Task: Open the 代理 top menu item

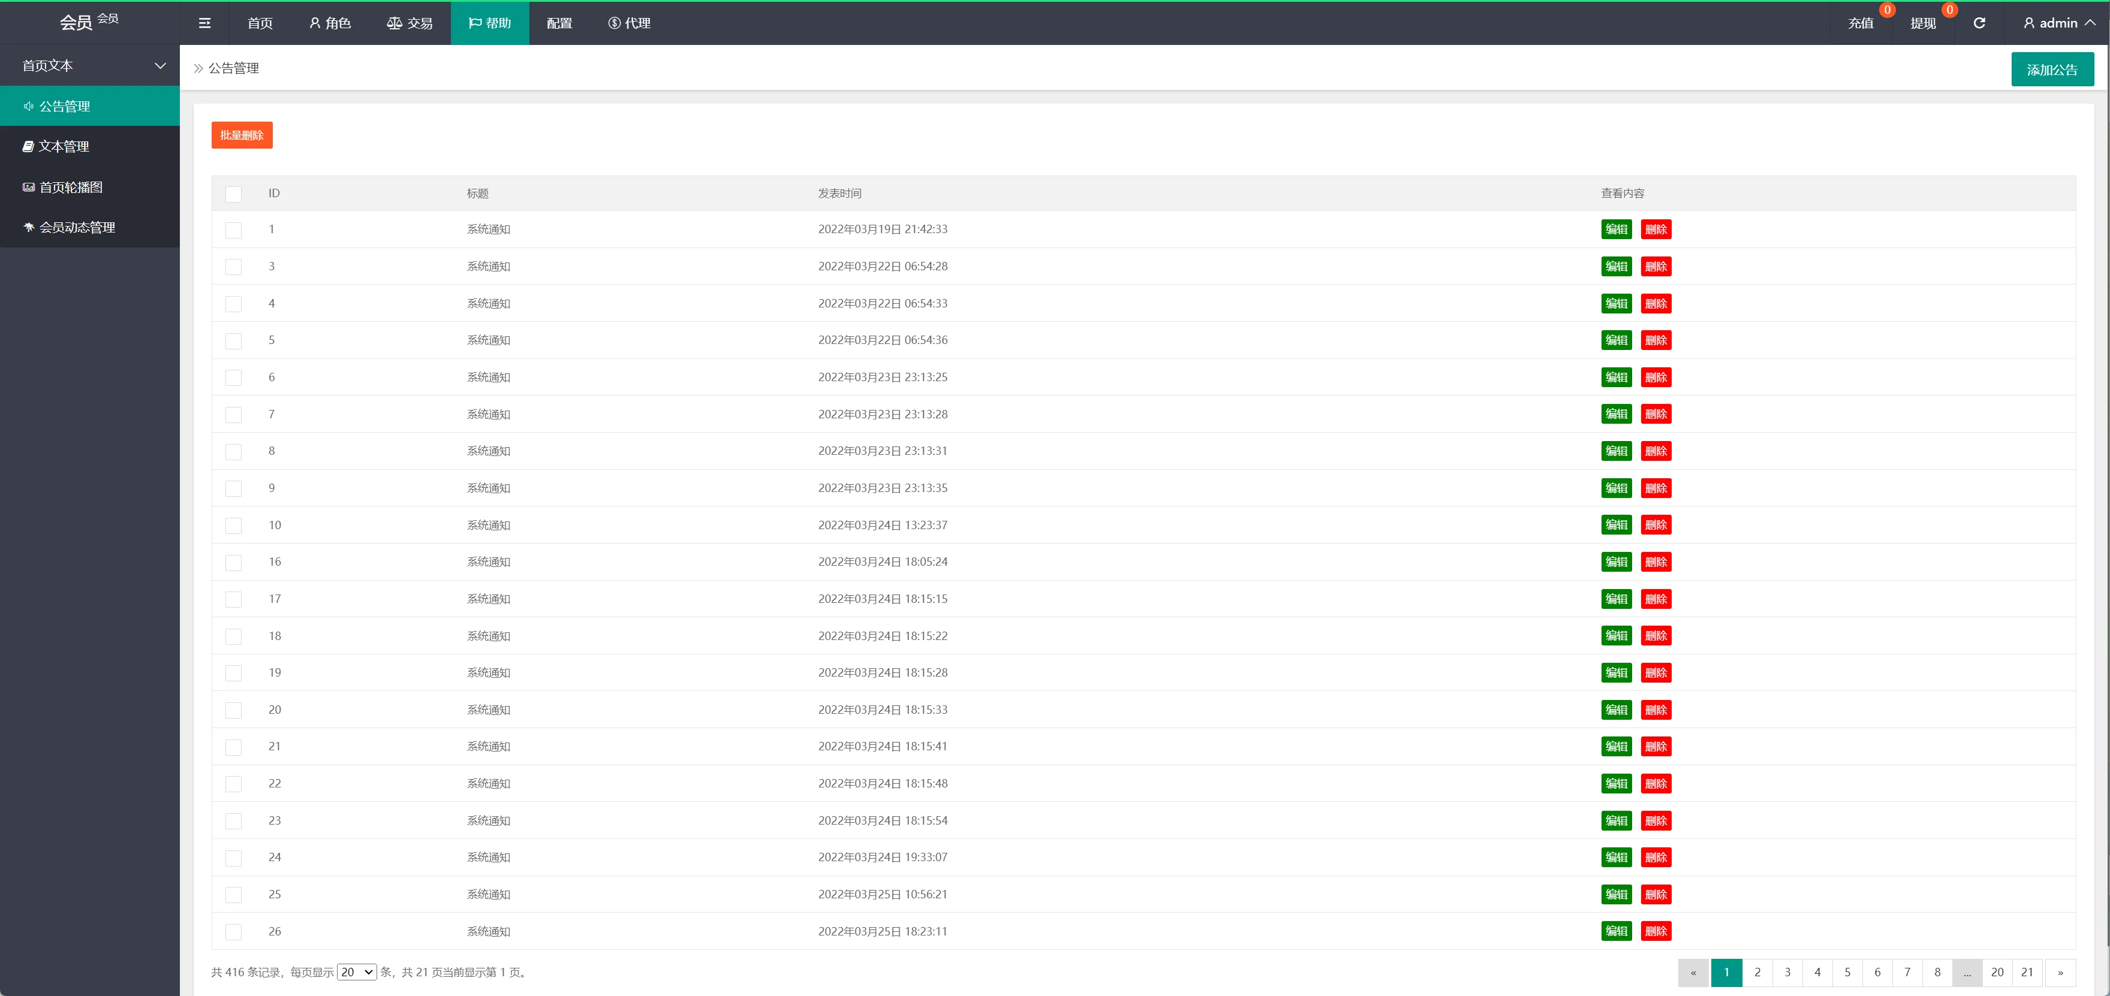Action: pos(629,23)
